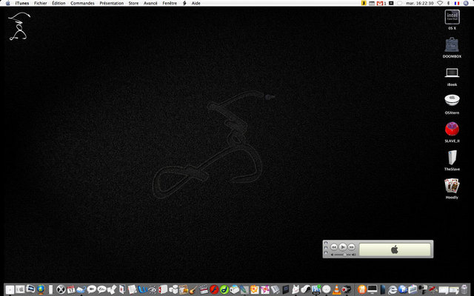
Task: Open the Fichier menu
Action: 41,3
